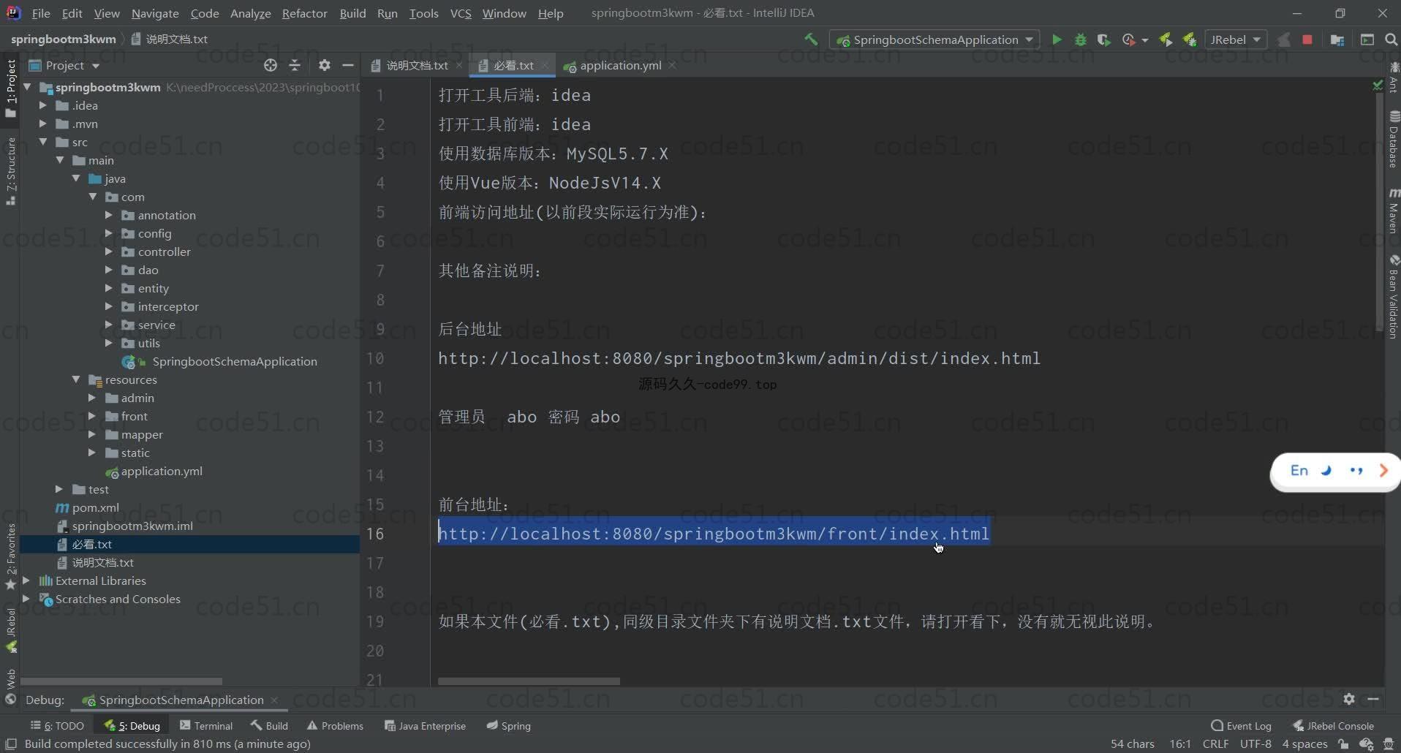Stop the running application red square

pyautogui.click(x=1307, y=39)
